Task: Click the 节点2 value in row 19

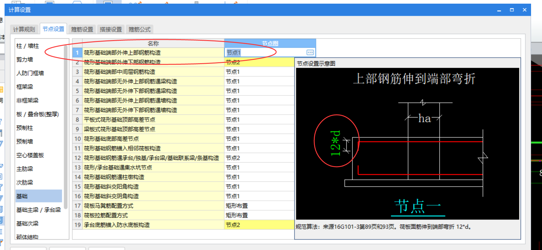Action: (x=259, y=225)
